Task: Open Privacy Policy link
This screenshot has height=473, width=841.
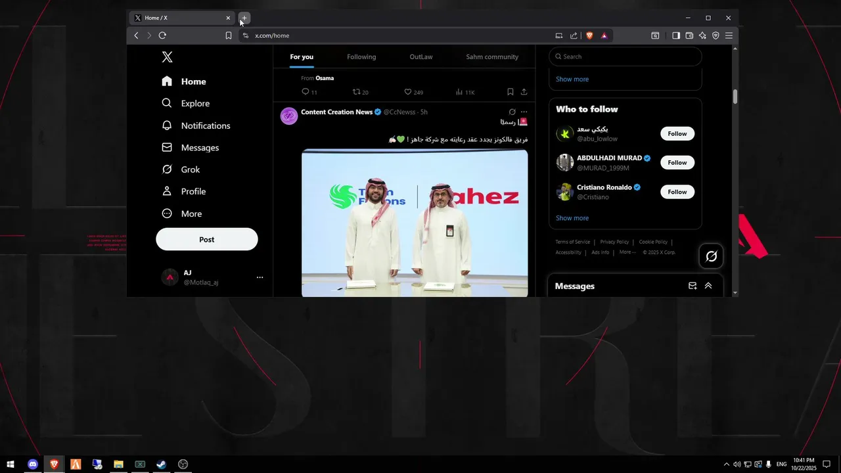Action: coord(614,242)
